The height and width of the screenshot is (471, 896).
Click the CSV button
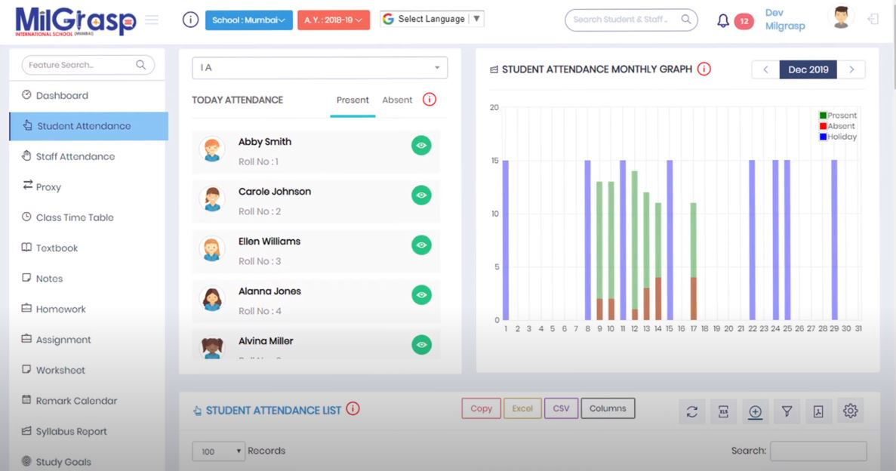point(561,408)
